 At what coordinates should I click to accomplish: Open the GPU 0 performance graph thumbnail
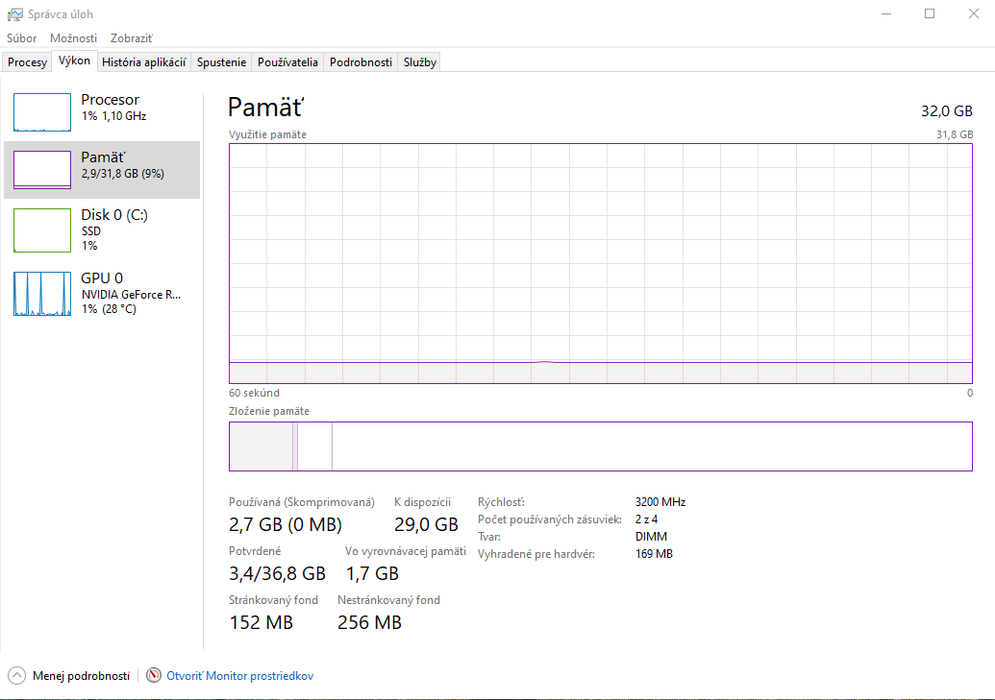[42, 294]
